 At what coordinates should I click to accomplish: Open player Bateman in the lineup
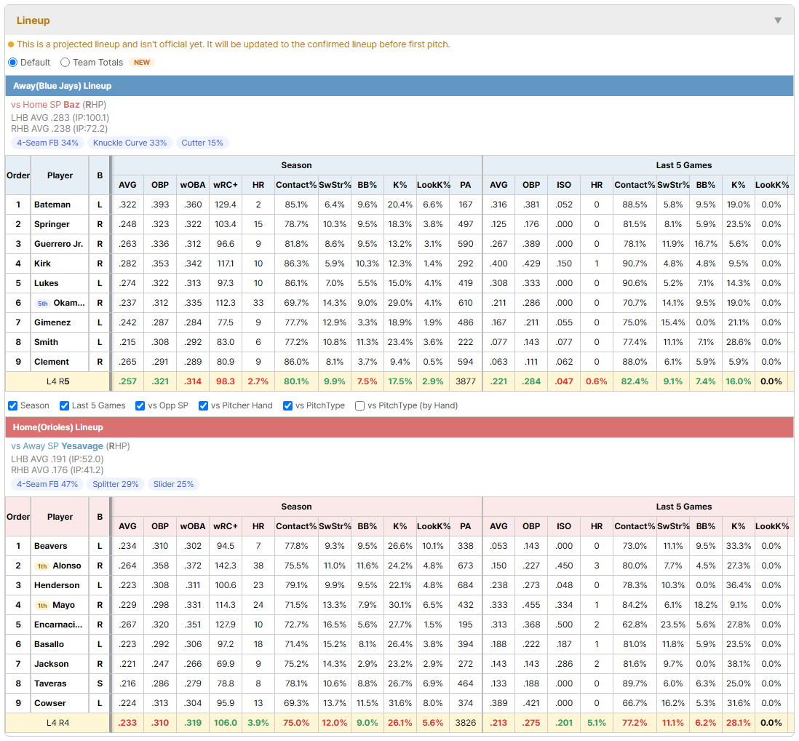pyautogui.click(x=52, y=205)
